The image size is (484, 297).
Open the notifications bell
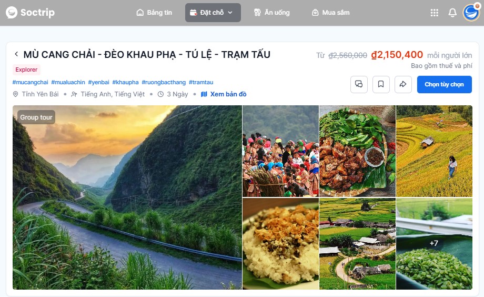pyautogui.click(x=452, y=13)
